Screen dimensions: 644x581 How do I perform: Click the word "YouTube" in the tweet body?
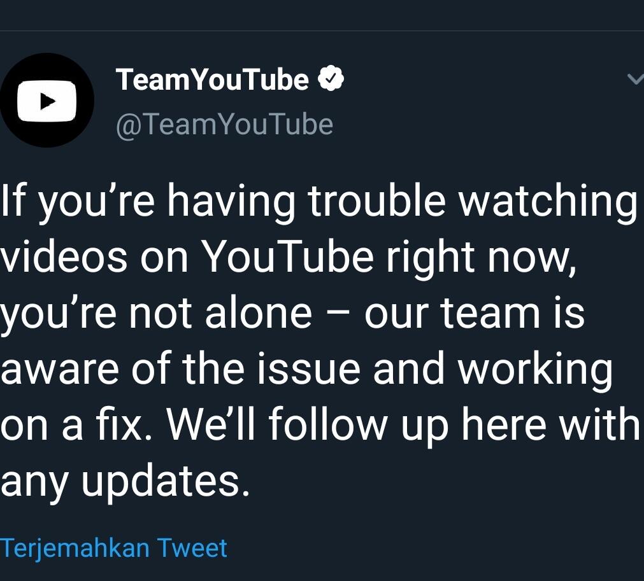click(287, 257)
